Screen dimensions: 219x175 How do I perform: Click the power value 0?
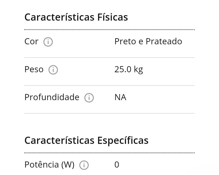pyautogui.click(x=117, y=165)
